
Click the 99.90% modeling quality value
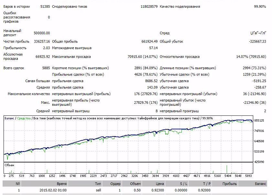click(x=260, y=6)
